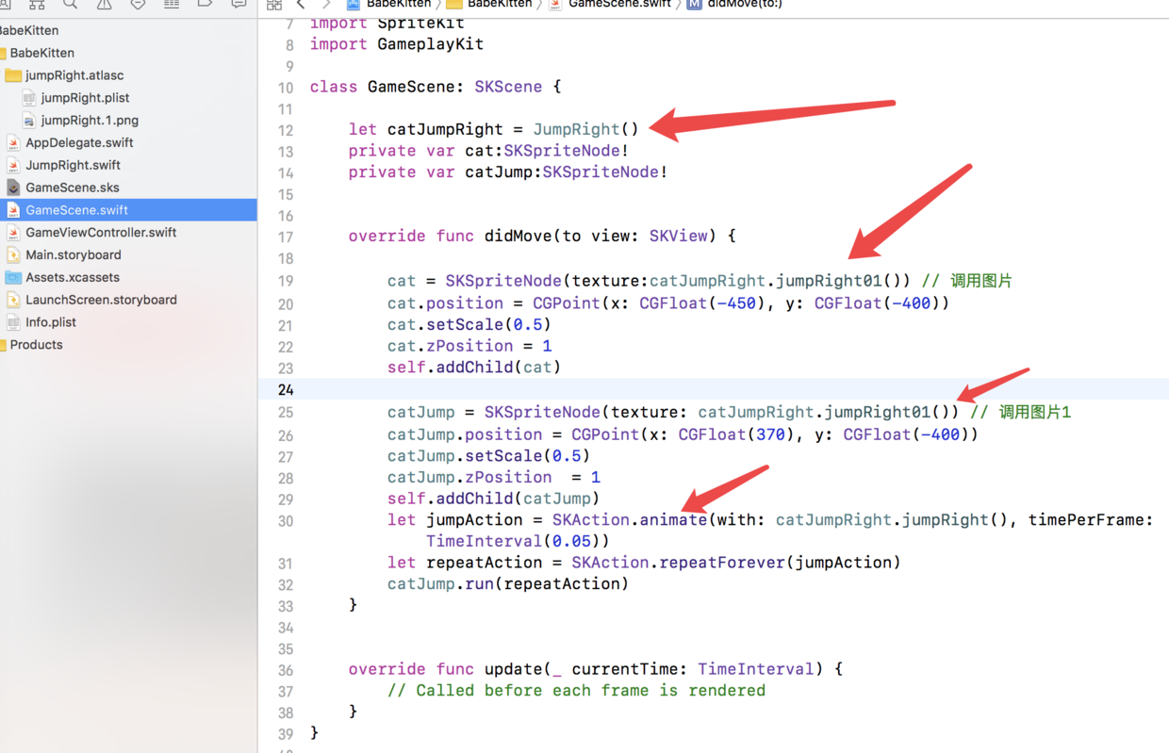The height and width of the screenshot is (753, 1169).
Task: Click 'TimeInterval(0.05))' wrapped line
Action: tap(518, 542)
